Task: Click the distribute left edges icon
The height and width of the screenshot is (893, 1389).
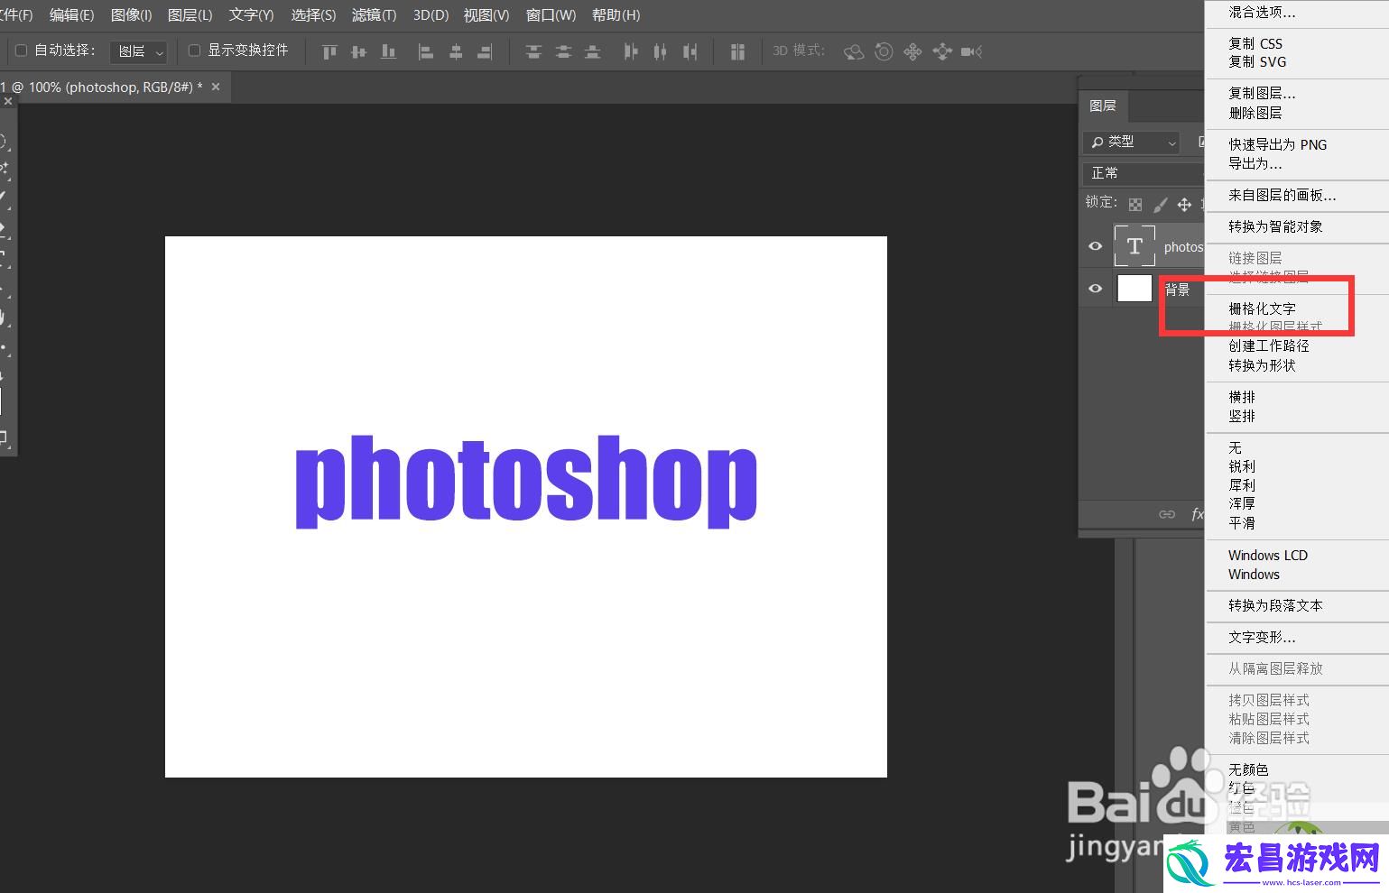Action: [631, 51]
